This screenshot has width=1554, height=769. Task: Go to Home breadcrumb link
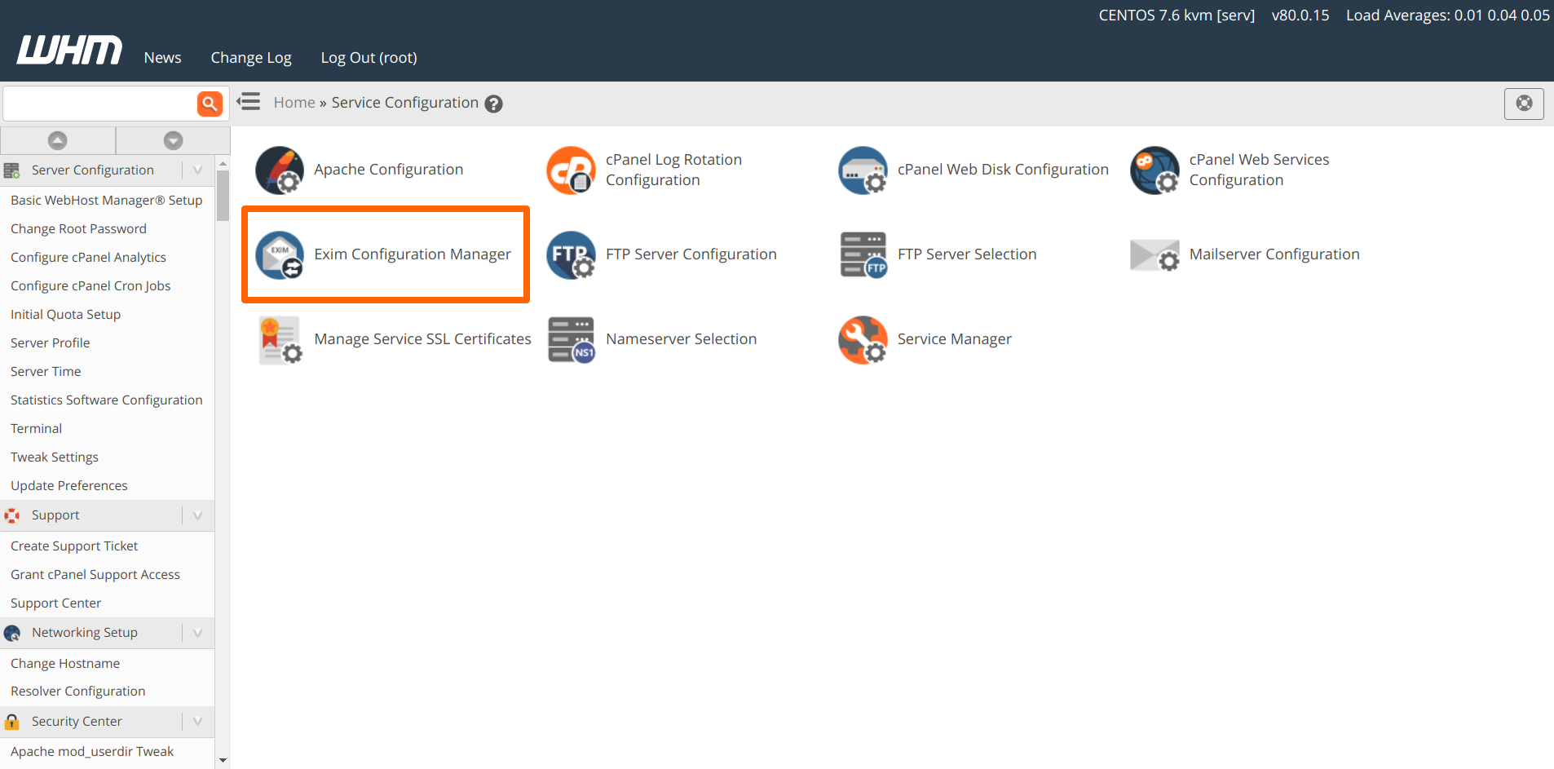(x=294, y=103)
